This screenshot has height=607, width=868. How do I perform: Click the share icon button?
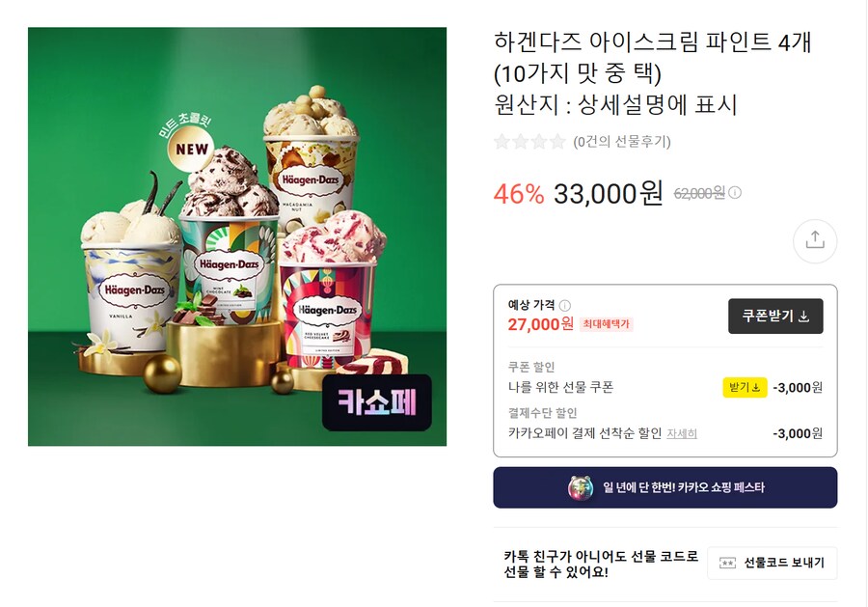pyautogui.click(x=815, y=241)
